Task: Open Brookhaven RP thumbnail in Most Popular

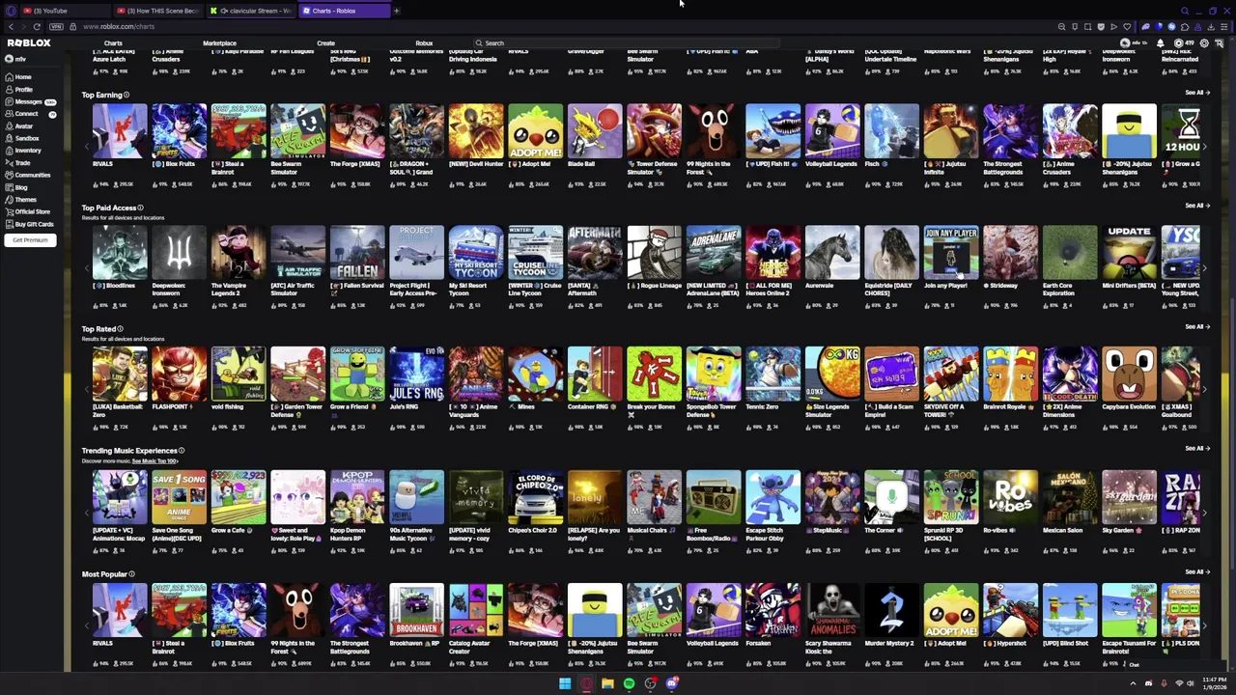Action: pos(416,610)
